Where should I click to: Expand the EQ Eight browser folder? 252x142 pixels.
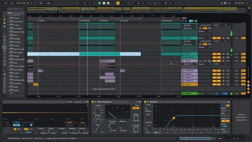tap(8, 39)
